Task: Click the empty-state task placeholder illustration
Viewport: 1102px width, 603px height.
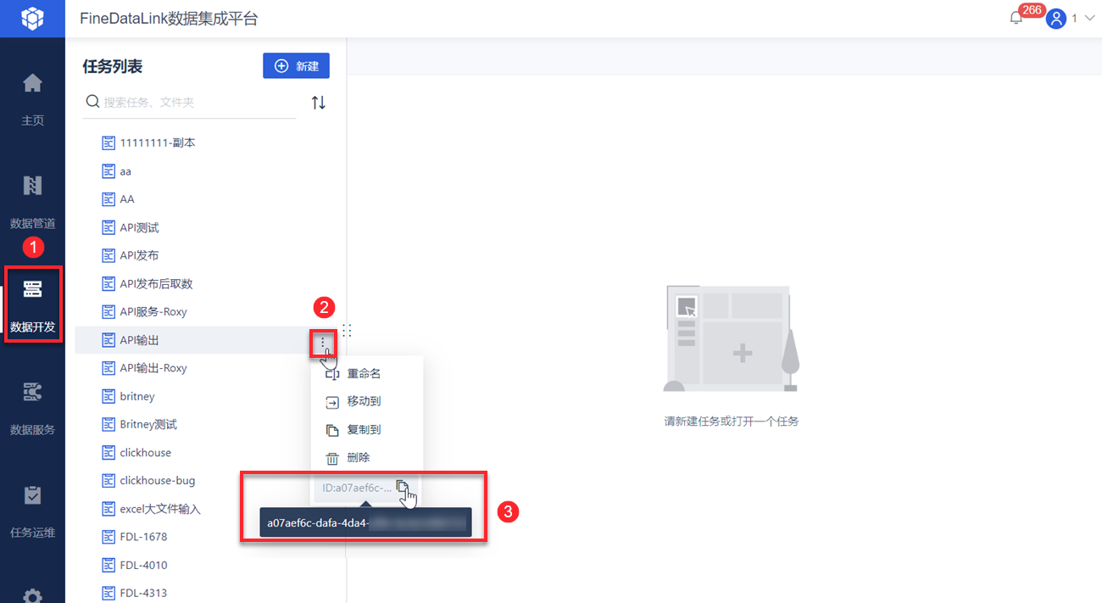Action: coord(731,338)
